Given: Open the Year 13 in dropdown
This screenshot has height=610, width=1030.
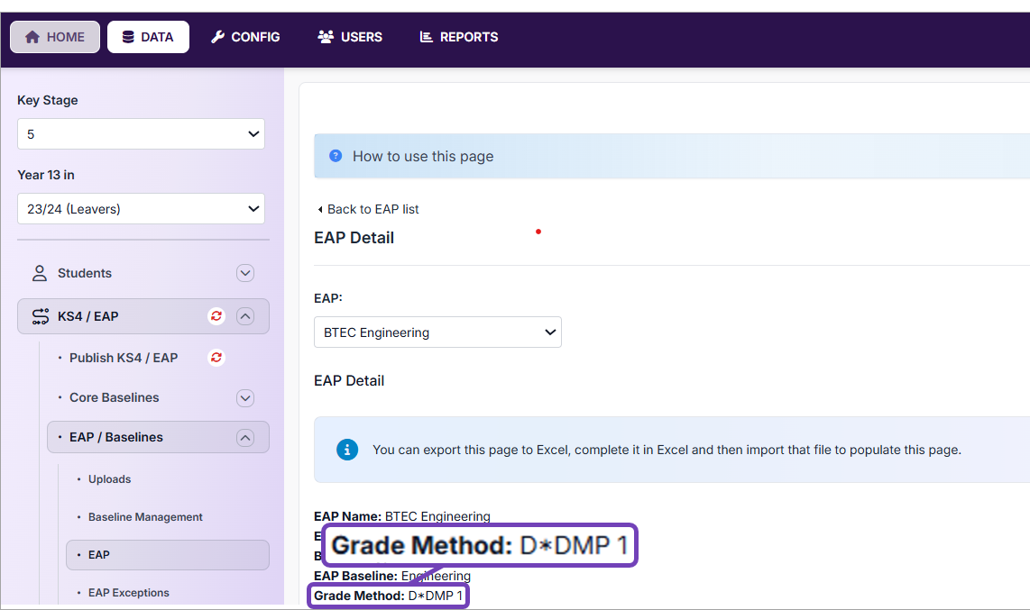Looking at the screenshot, I should point(141,209).
